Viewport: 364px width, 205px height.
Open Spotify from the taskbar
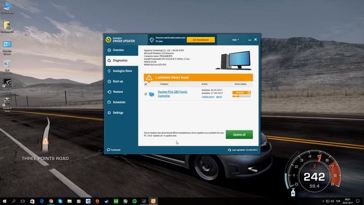(135, 201)
